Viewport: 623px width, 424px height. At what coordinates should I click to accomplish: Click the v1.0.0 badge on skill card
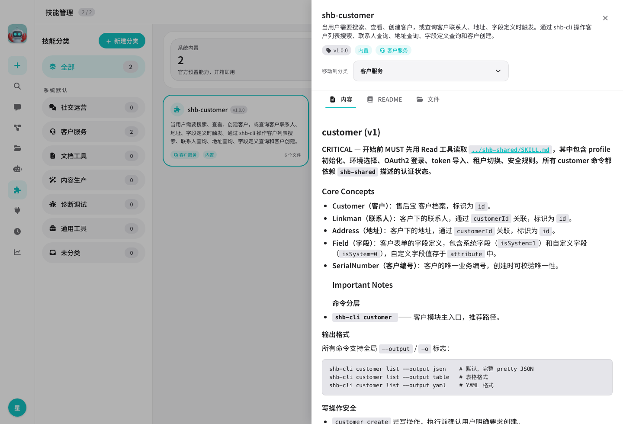pos(239,110)
